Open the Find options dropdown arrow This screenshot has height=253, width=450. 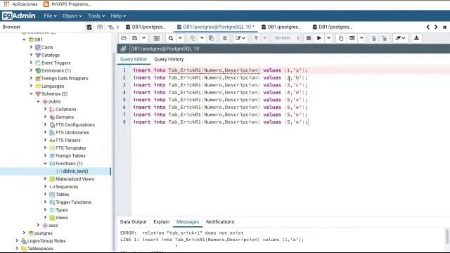180,38
